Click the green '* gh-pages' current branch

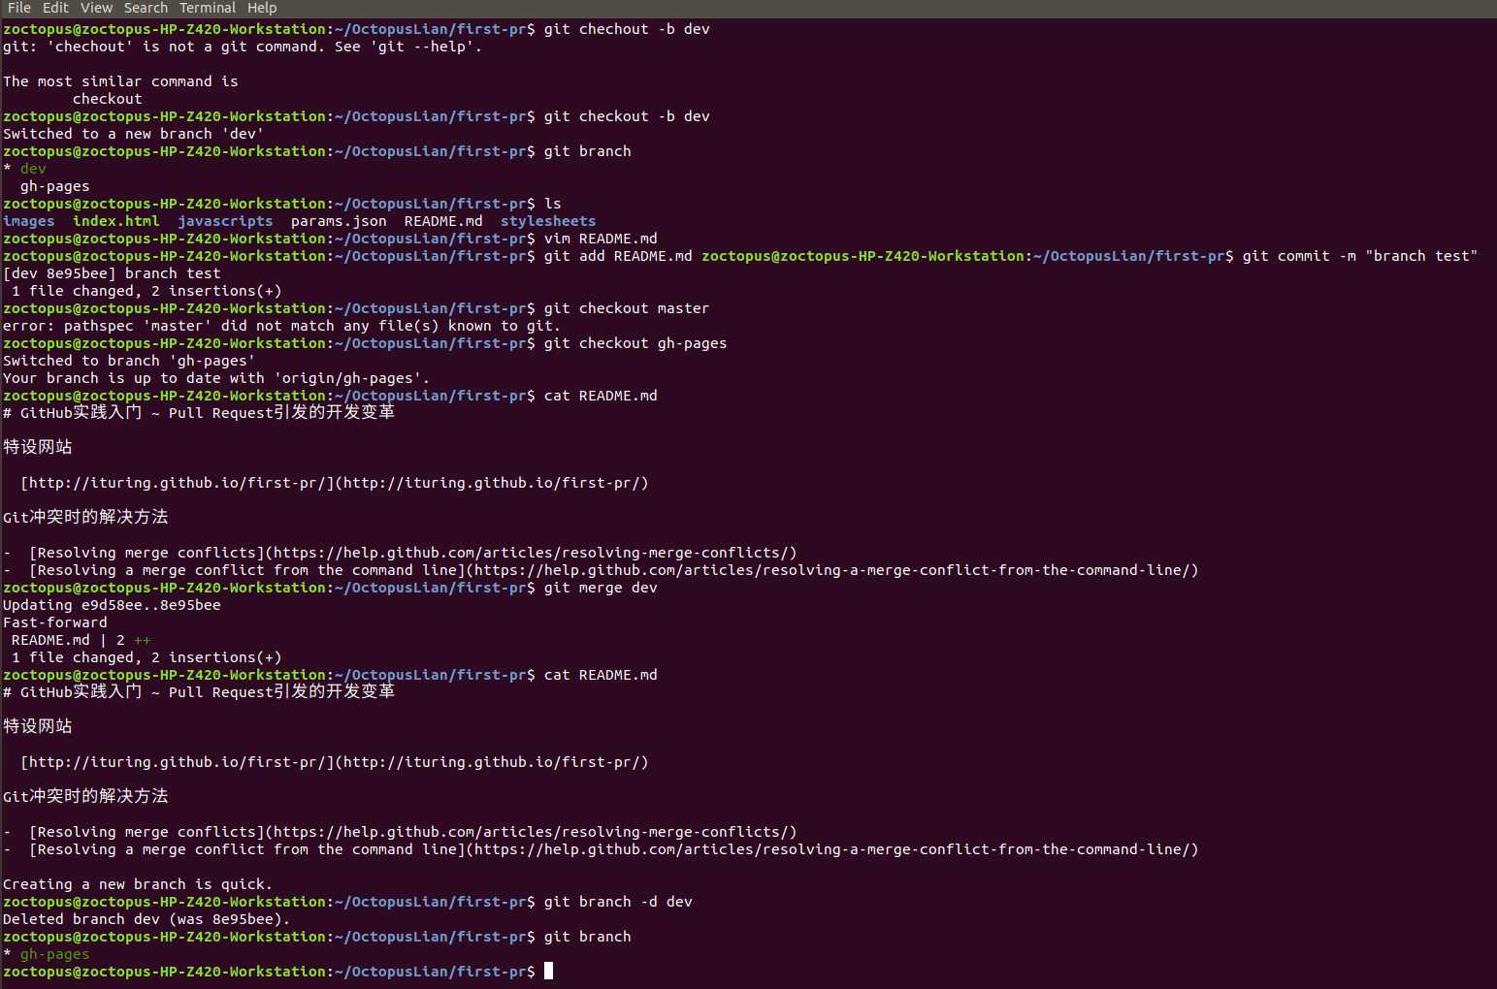coord(47,954)
